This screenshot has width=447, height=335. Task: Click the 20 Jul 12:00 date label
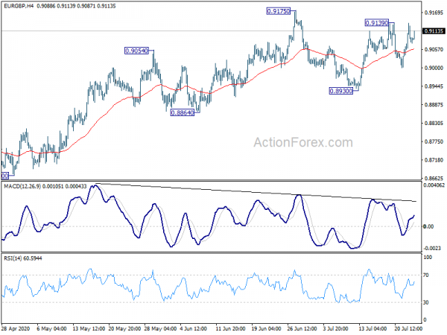click(408, 329)
